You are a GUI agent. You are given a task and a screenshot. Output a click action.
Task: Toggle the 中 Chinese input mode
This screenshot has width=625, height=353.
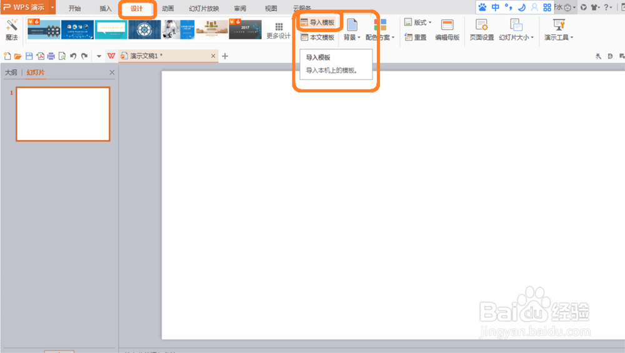[x=496, y=7]
